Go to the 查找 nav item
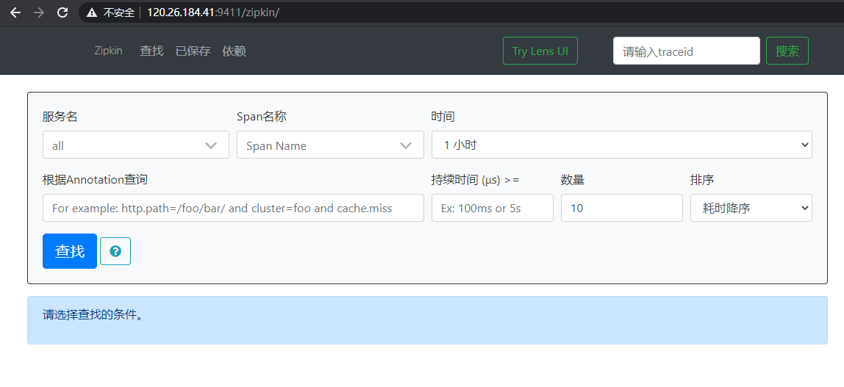The width and height of the screenshot is (844, 387). pyautogui.click(x=151, y=51)
